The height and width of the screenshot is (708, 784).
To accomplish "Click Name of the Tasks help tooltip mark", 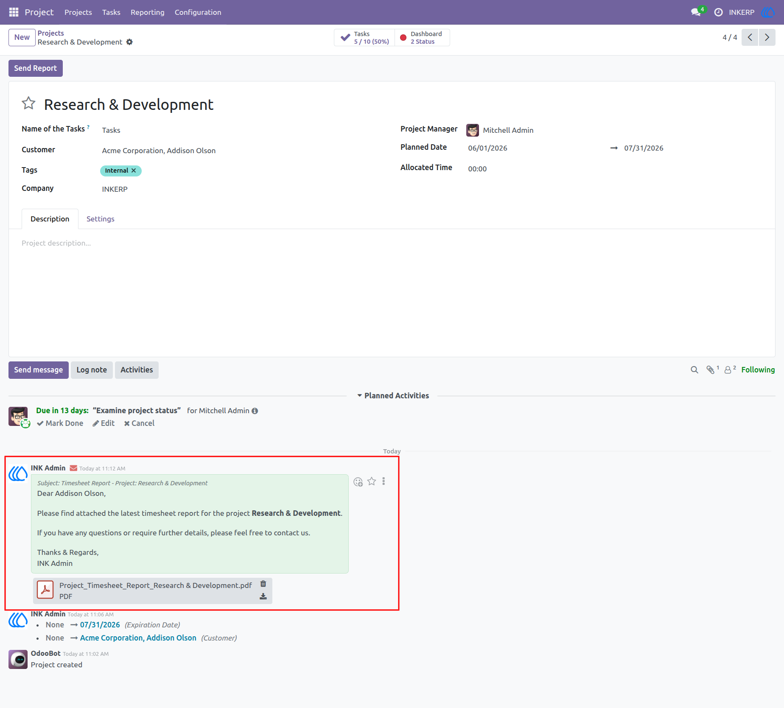I will (x=88, y=127).
